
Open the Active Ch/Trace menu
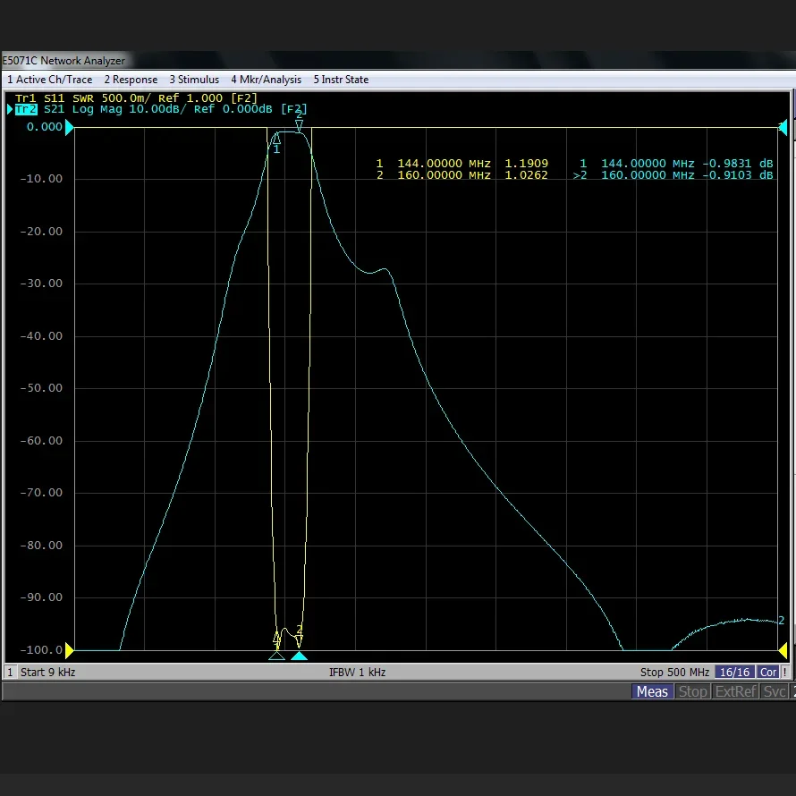tap(50, 80)
